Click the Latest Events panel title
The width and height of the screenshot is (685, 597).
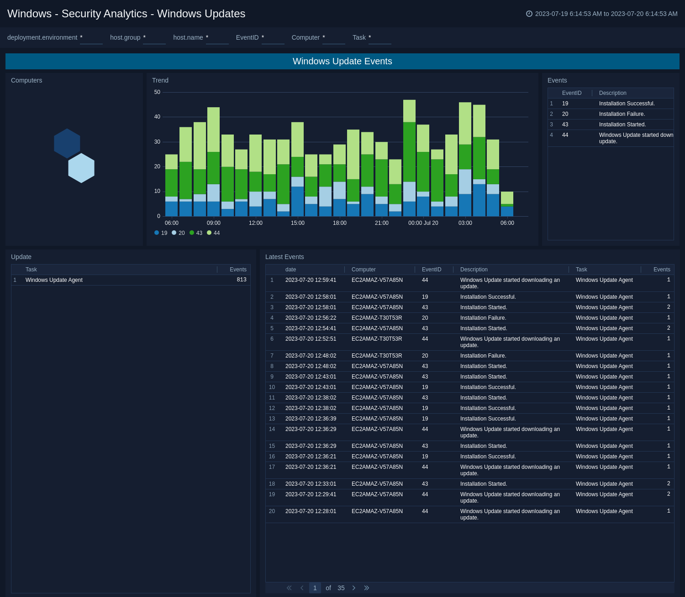(x=285, y=257)
